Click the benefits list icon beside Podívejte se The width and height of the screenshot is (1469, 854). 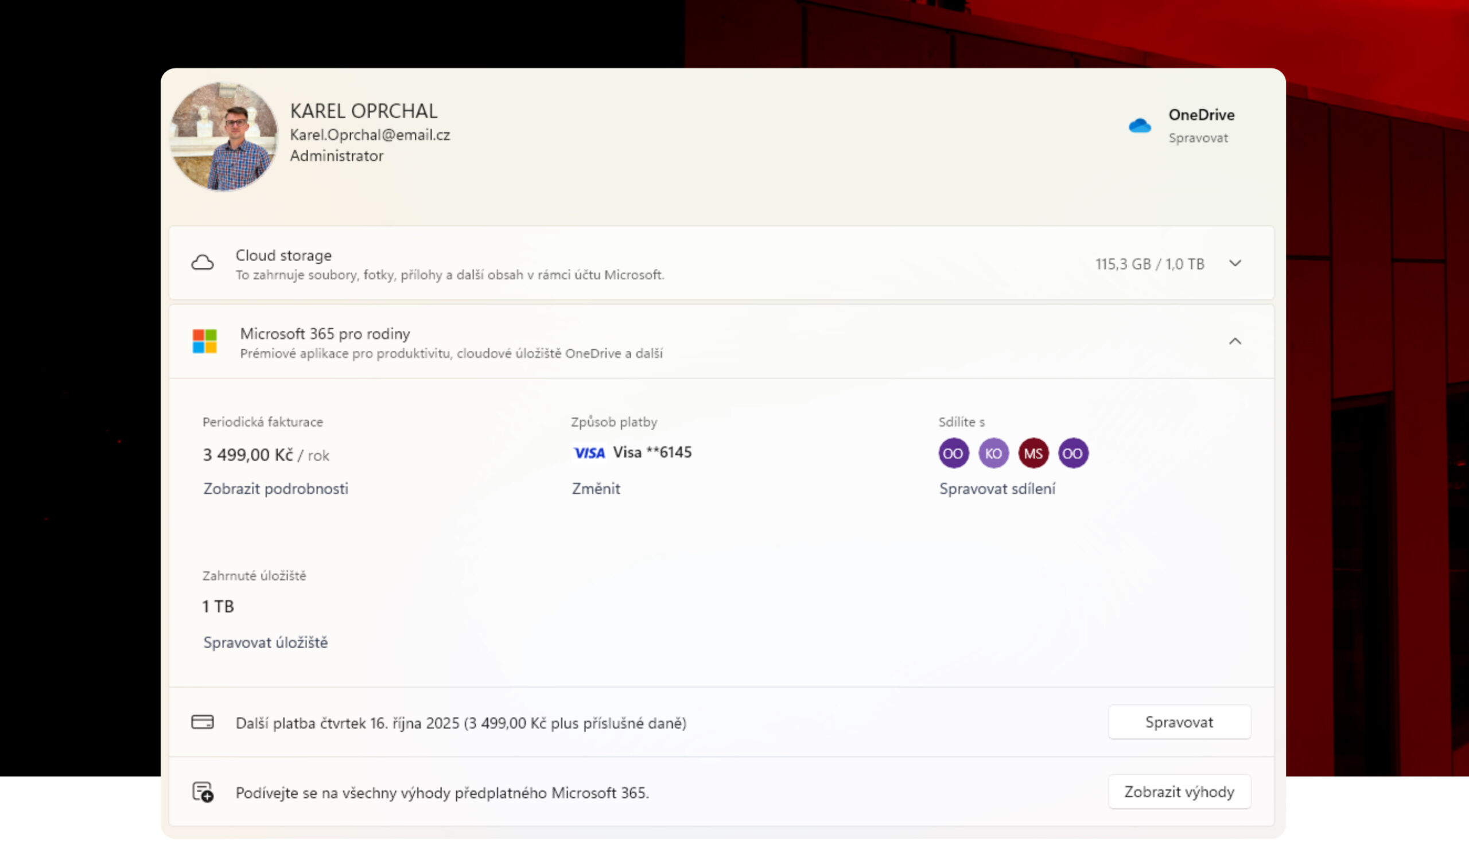coord(203,792)
